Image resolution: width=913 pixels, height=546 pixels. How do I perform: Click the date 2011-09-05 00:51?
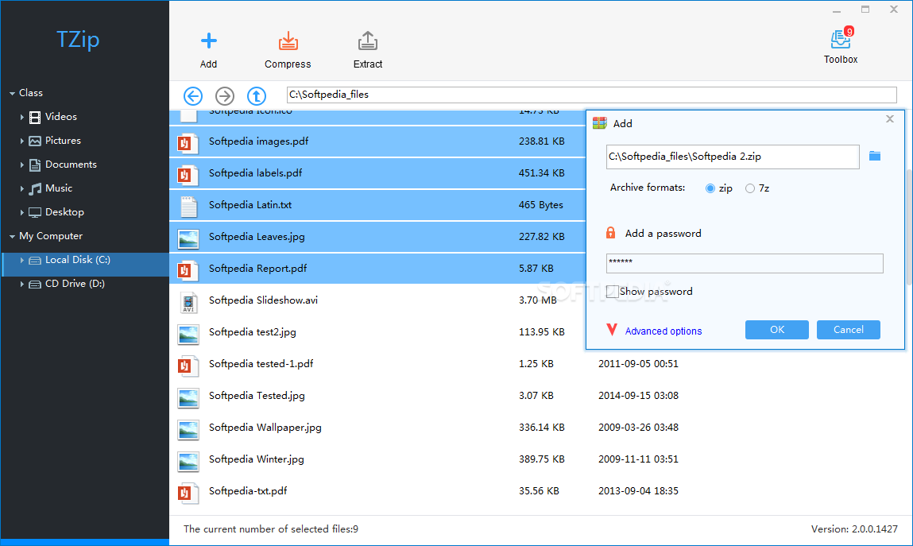[x=638, y=364]
